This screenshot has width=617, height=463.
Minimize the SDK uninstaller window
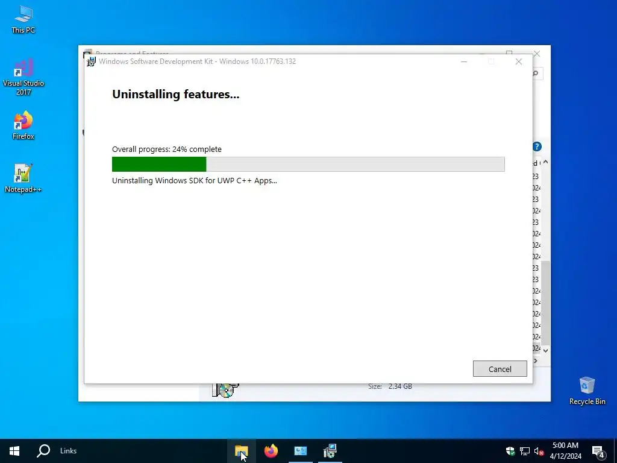tap(464, 61)
